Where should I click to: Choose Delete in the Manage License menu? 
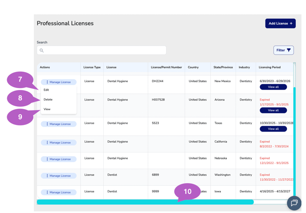[x=48, y=100]
